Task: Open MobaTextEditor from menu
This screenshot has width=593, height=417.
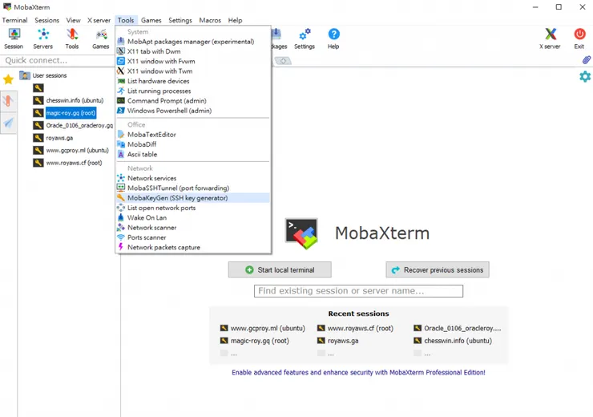Action: 193,135
